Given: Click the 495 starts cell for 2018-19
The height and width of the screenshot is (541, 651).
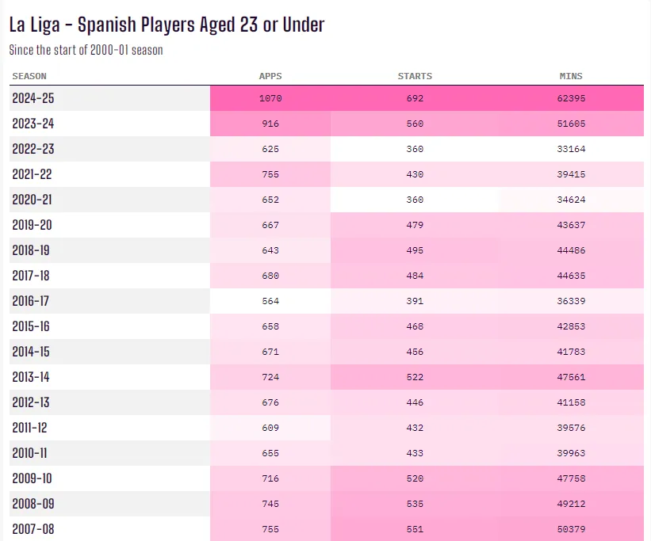Looking at the screenshot, I should pyautogui.click(x=415, y=250).
